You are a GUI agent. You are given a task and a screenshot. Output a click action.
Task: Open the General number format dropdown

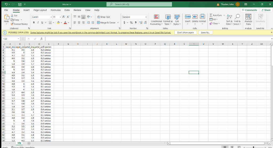pos(146,17)
